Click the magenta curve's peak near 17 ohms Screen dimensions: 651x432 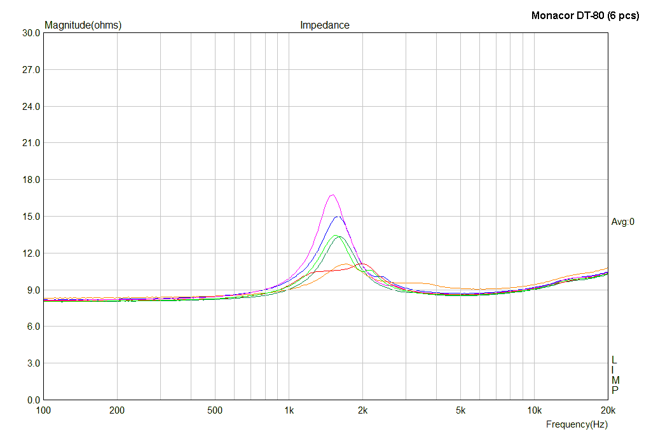click(x=332, y=194)
